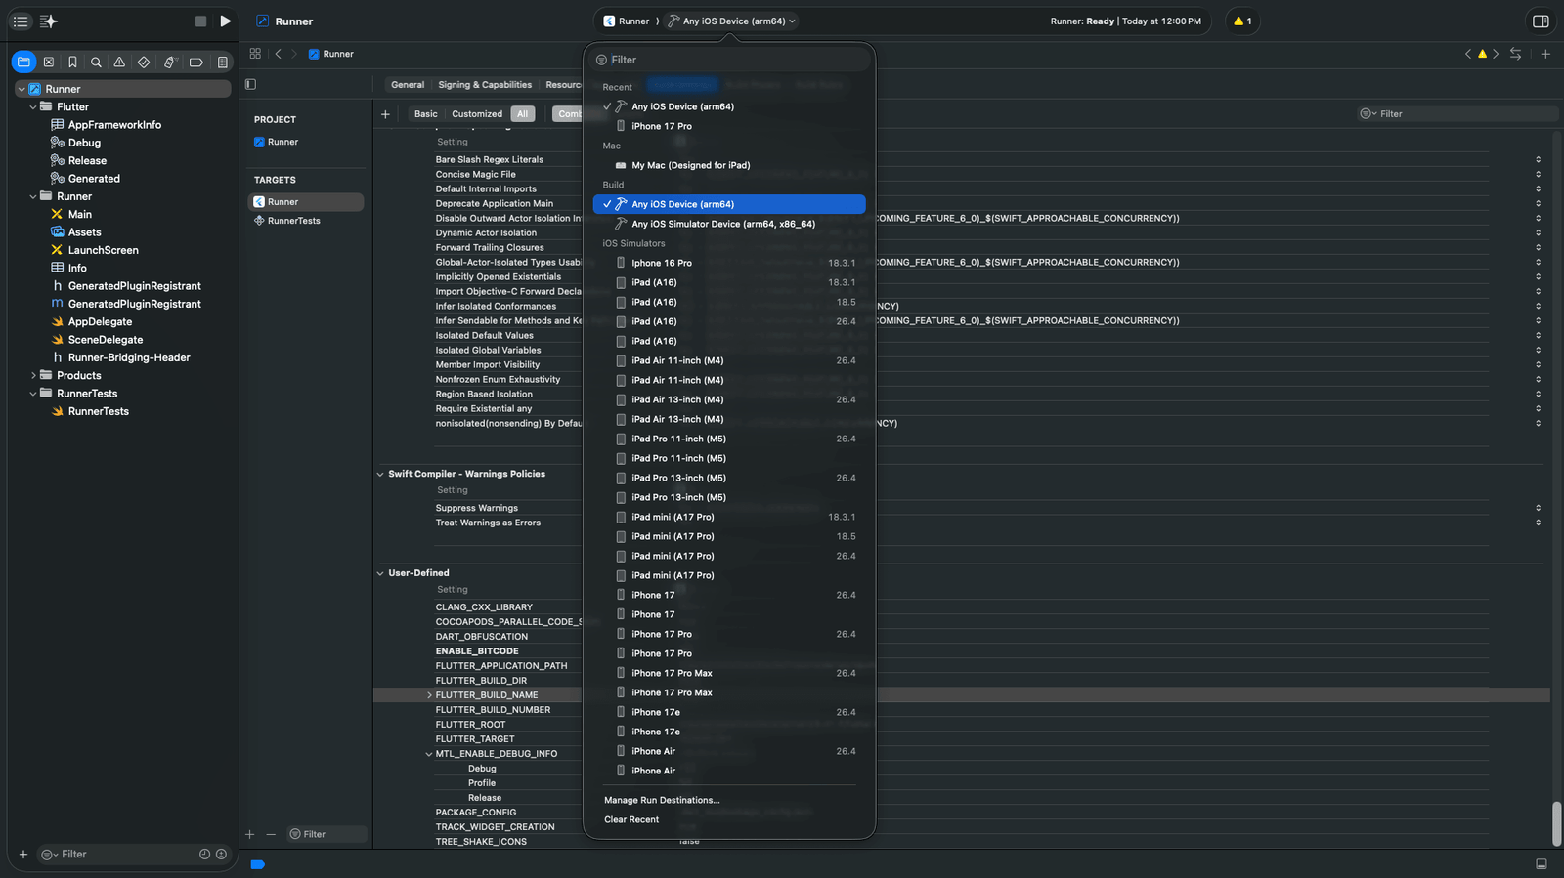Image resolution: width=1564 pixels, height=878 pixels.
Task: Open GeneratedPluginRegistrant header file
Action: pos(134,286)
